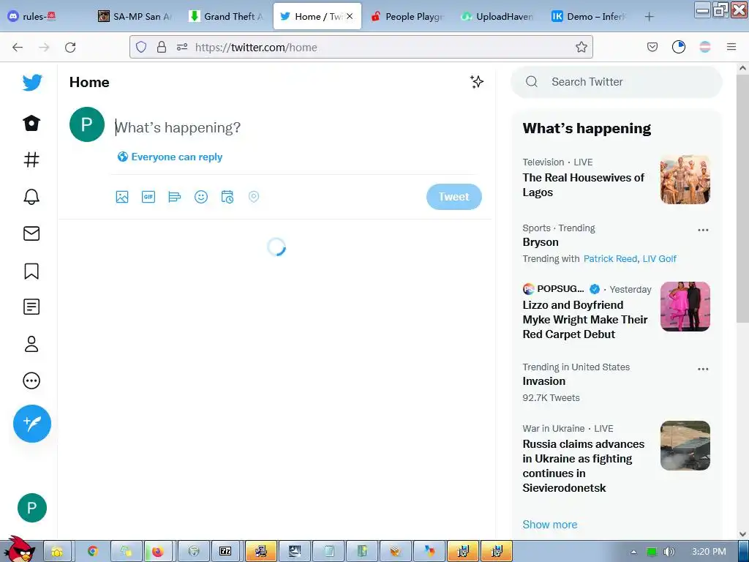Open Patrick Reed trending link
The image size is (749, 562).
tap(610, 258)
